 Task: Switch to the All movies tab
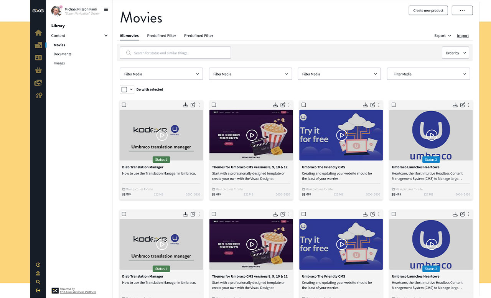pyautogui.click(x=129, y=36)
